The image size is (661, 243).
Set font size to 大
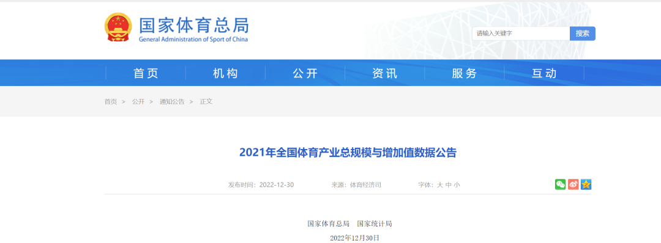[x=439, y=184]
